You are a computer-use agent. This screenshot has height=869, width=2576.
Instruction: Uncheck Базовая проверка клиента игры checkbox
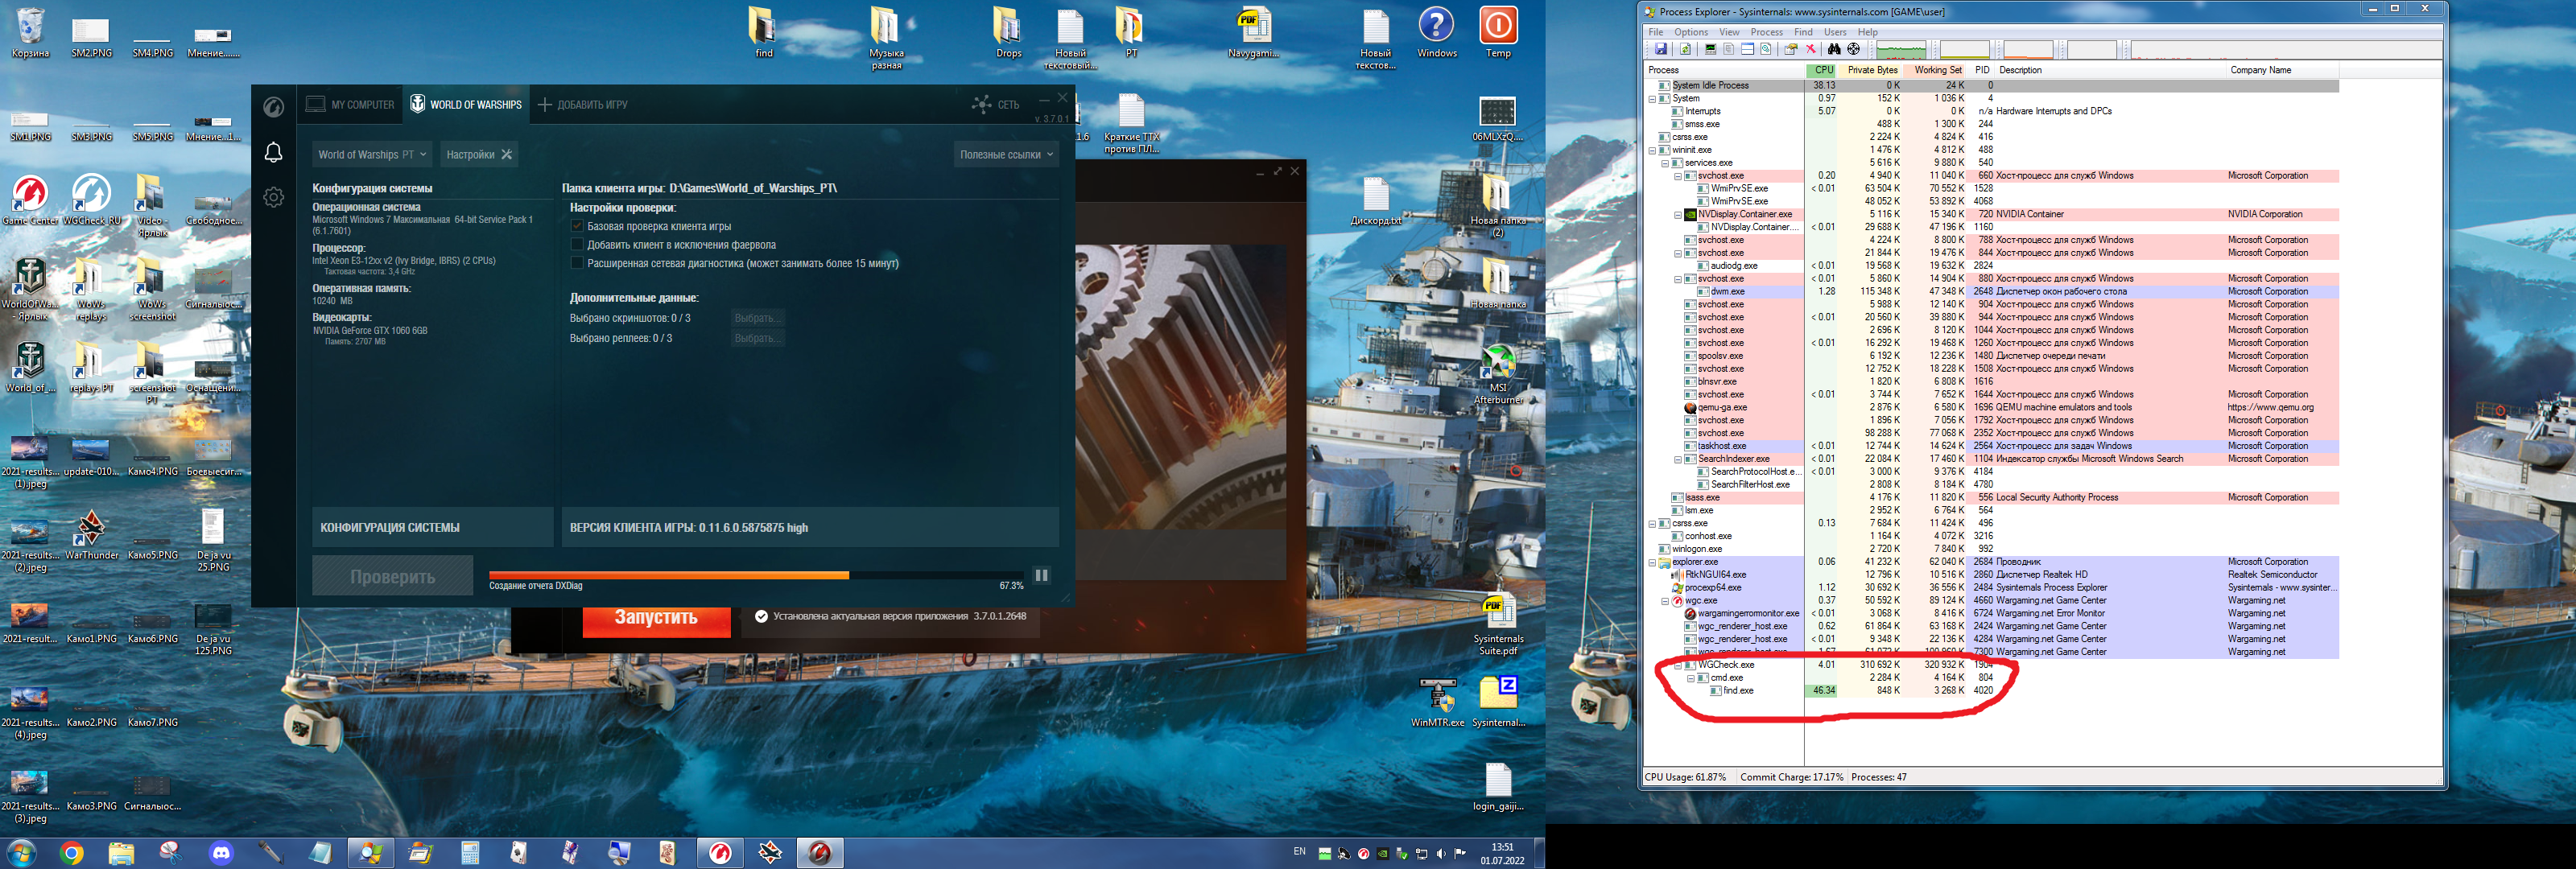click(x=577, y=226)
